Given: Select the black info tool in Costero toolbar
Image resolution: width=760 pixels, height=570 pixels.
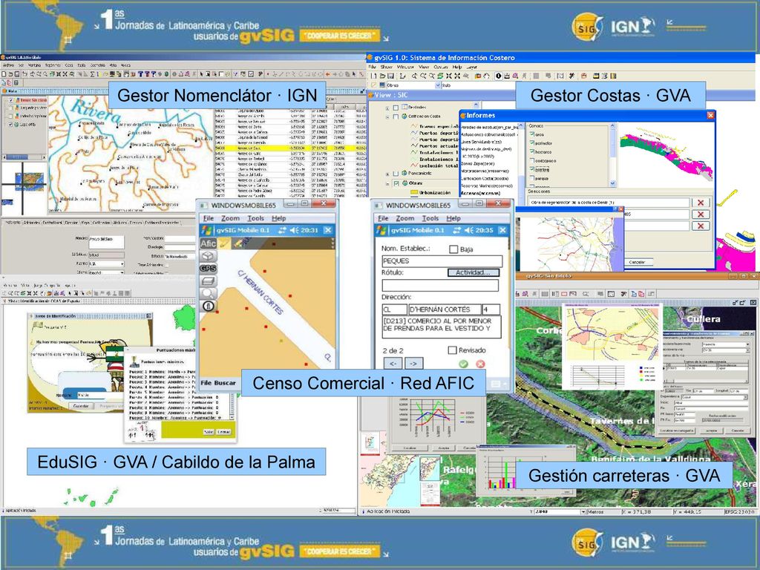Looking at the screenshot, I should (498, 76).
